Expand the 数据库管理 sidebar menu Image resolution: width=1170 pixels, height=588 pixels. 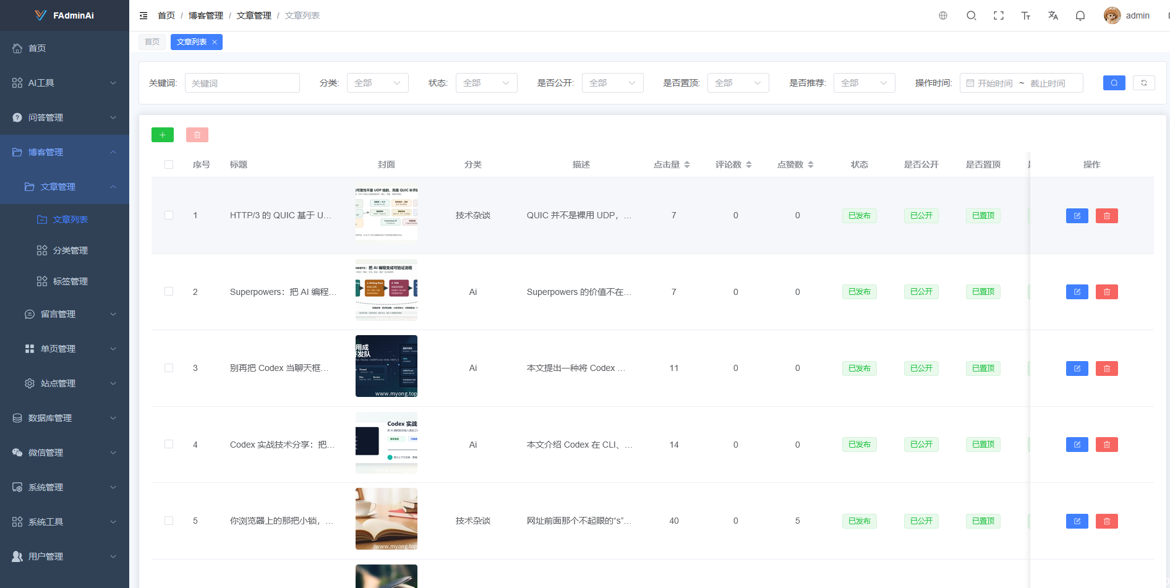[x=64, y=418]
